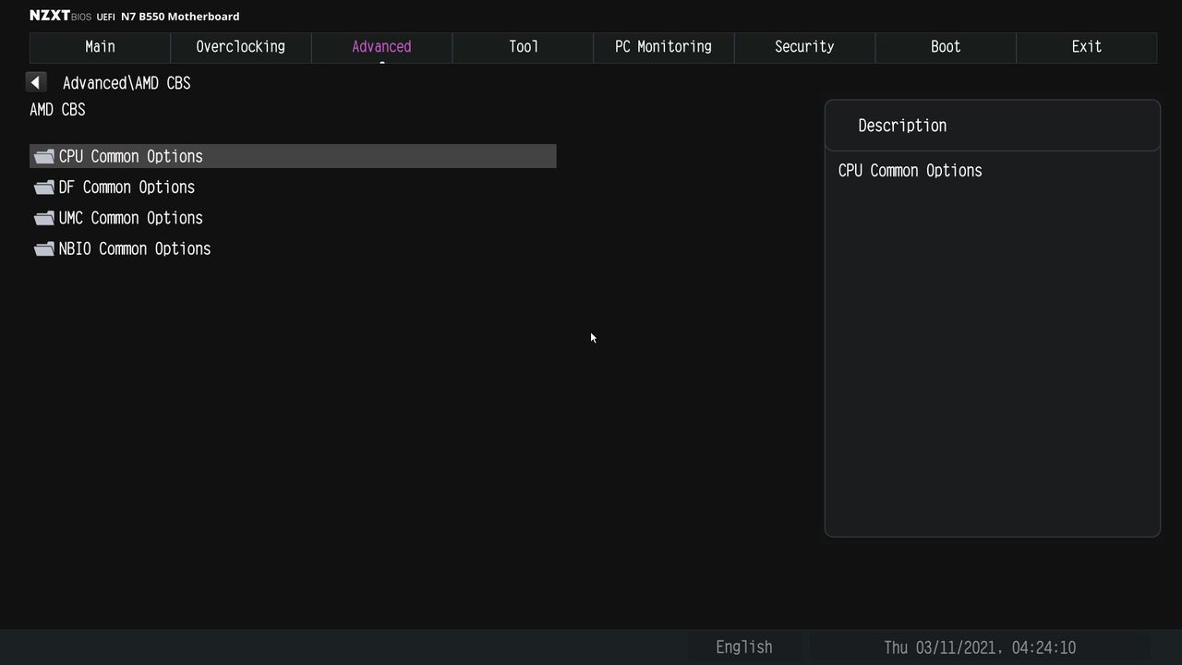This screenshot has height=665, width=1182.
Task: Click the date and time display
Action: coord(980,647)
